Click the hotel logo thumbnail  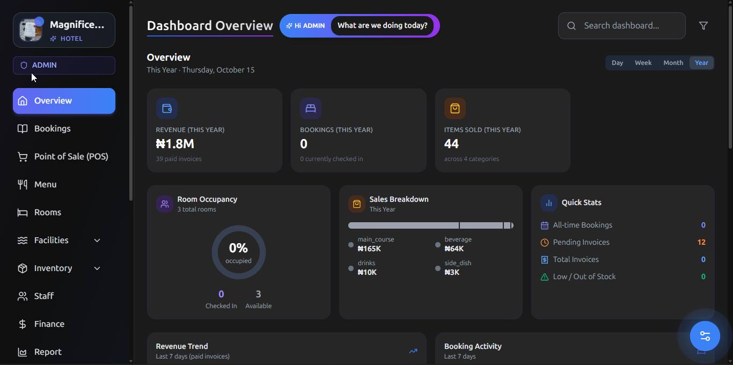(x=31, y=30)
